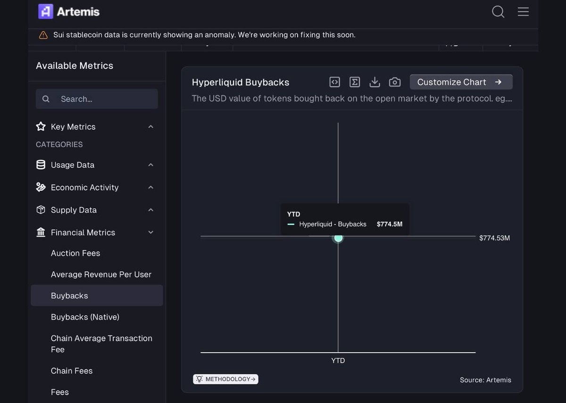Screen dimensions: 566x403
Task: Select the Chain Fees metric
Action: [x=72, y=370]
